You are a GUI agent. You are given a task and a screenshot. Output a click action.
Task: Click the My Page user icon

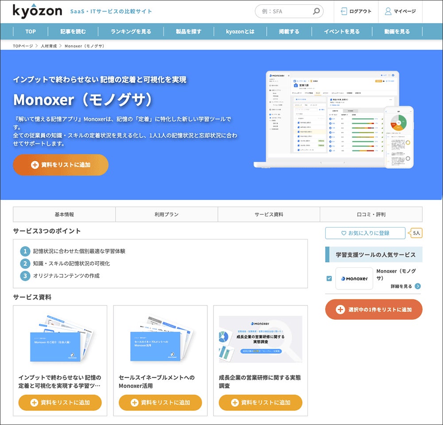pos(388,12)
